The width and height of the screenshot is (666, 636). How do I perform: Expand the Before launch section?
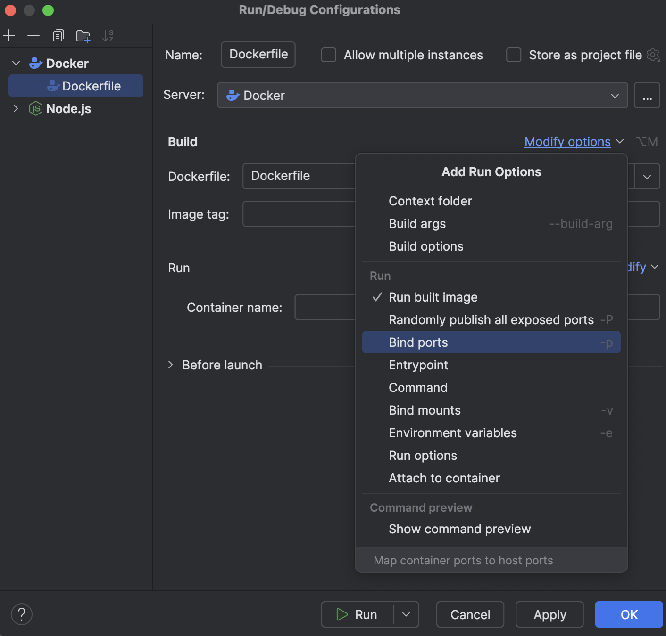[171, 365]
